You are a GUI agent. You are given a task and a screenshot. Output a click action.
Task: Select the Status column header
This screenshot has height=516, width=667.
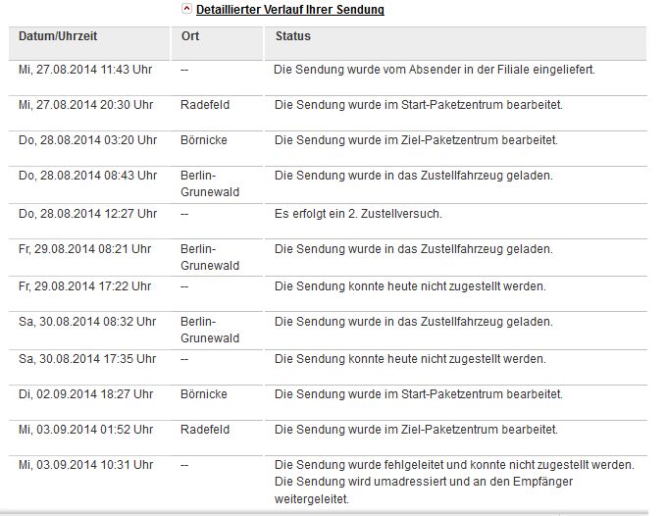[293, 36]
